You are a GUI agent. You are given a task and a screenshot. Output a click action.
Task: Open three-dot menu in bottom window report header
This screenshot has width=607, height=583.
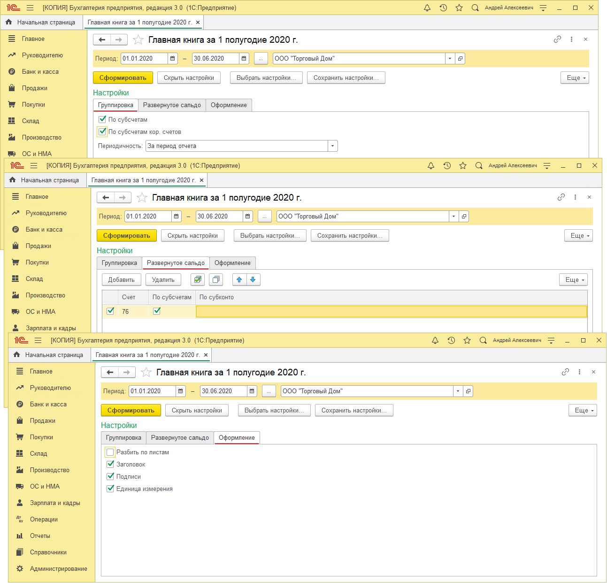pyautogui.click(x=579, y=372)
